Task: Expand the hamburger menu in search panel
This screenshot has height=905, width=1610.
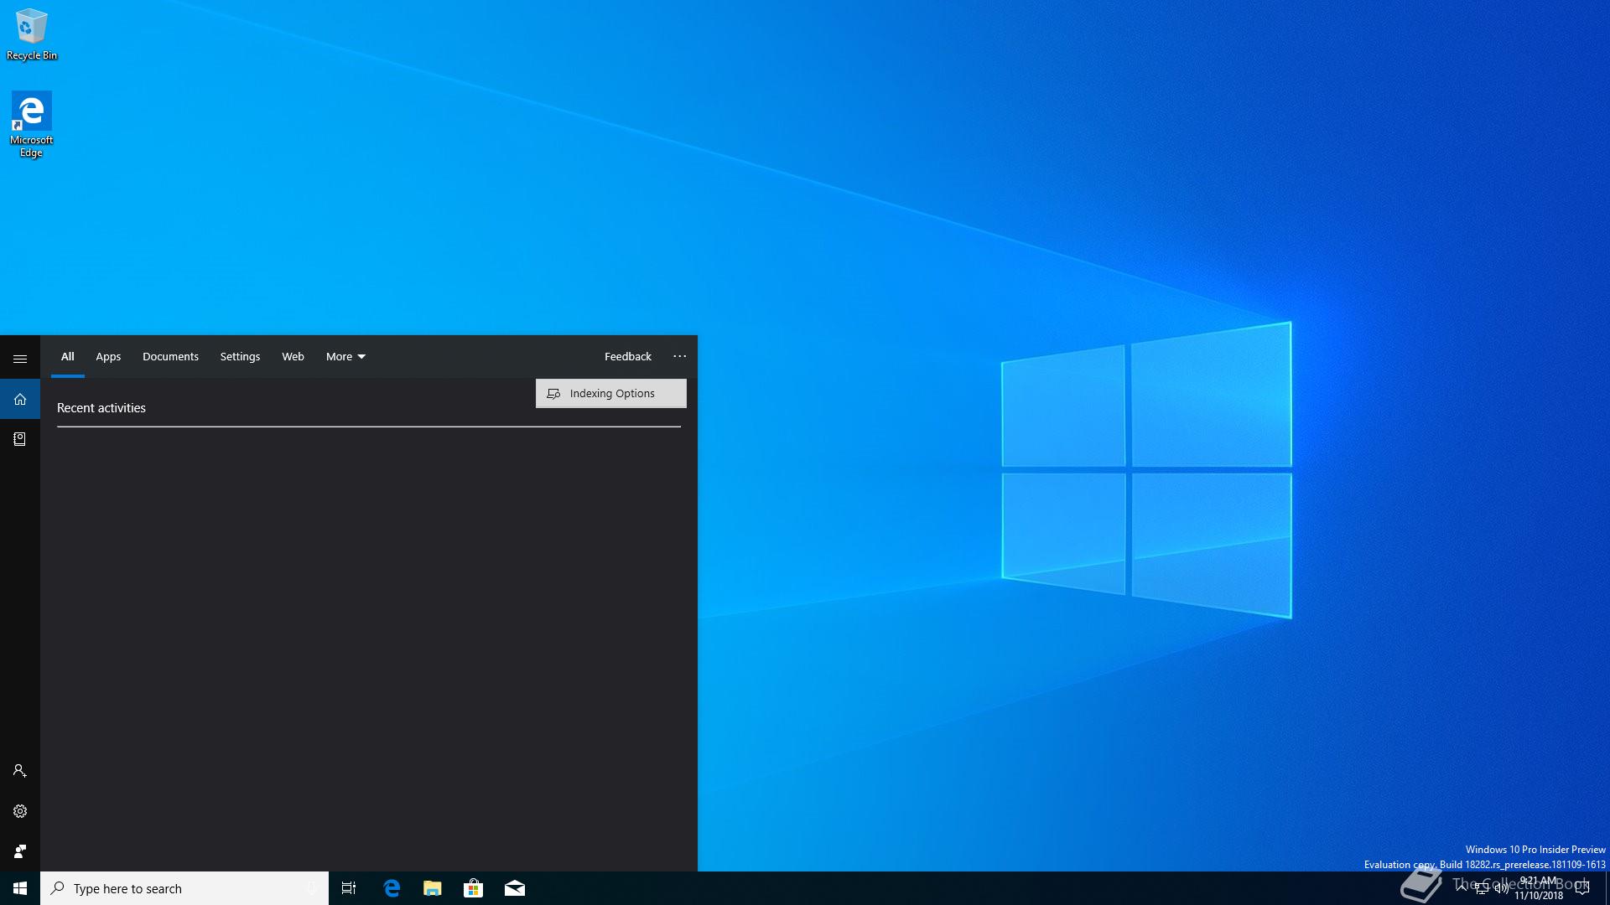Action: (20, 359)
